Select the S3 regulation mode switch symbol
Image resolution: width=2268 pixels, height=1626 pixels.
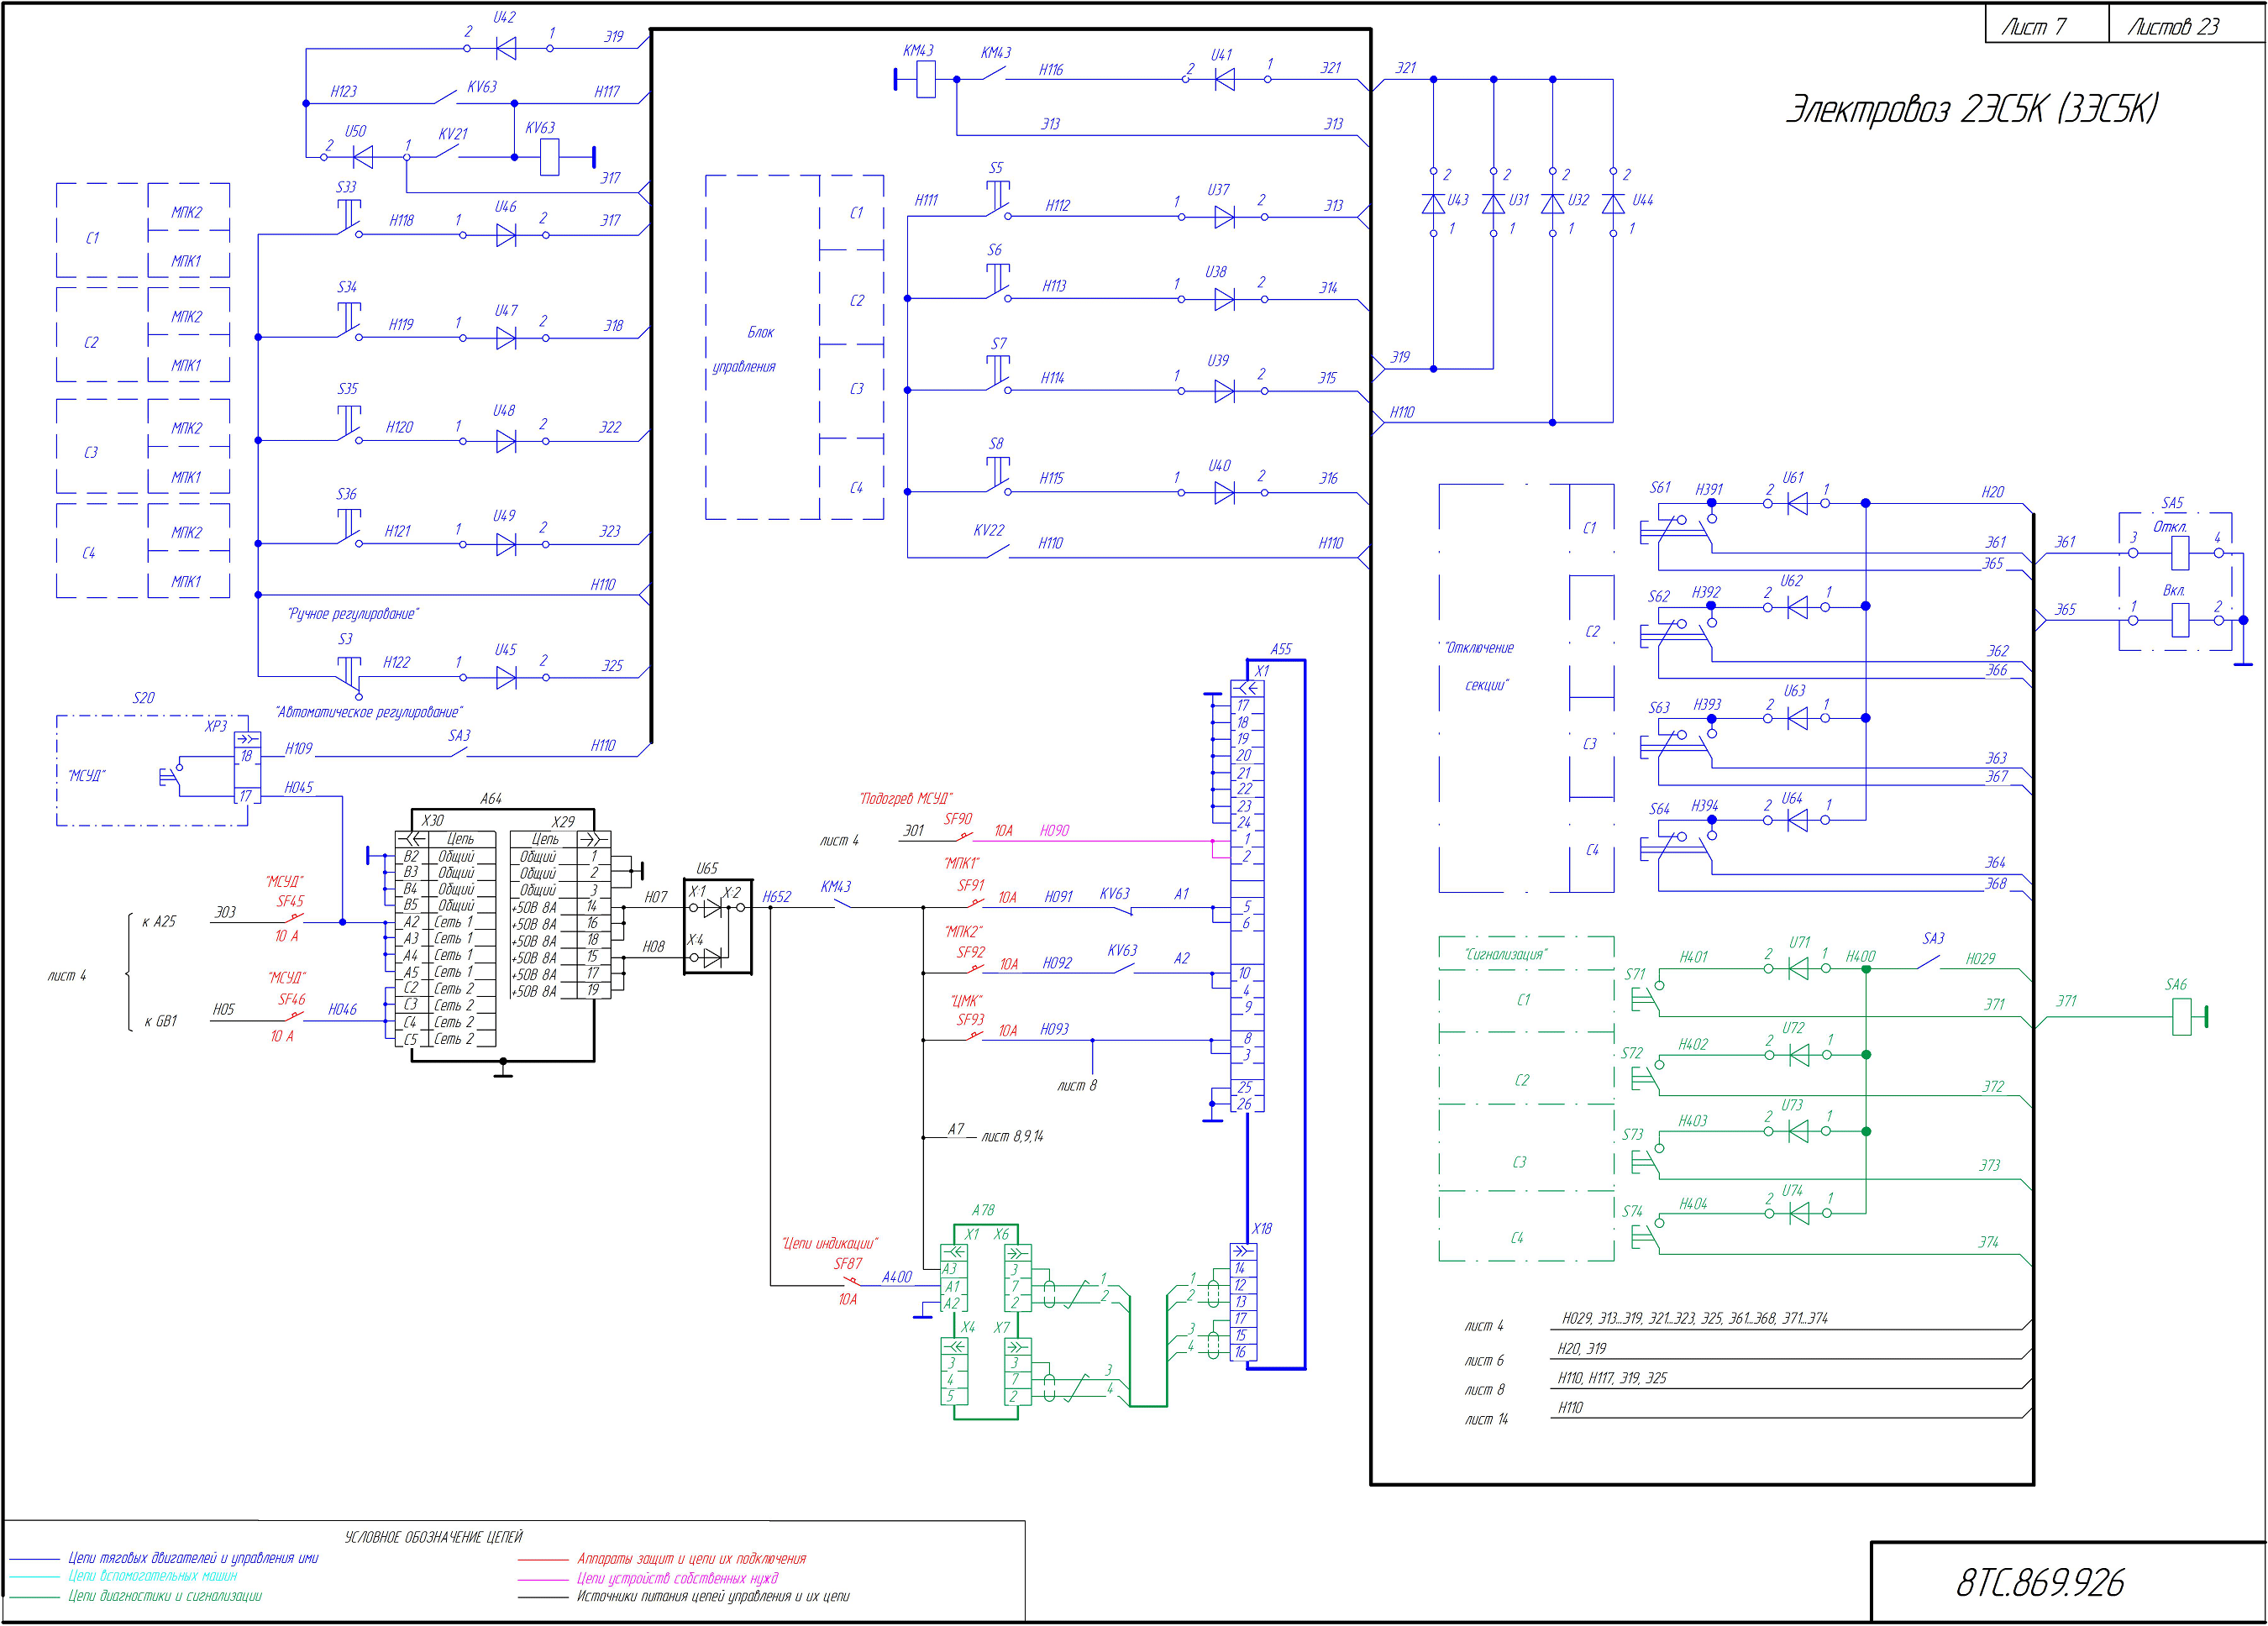tap(349, 677)
